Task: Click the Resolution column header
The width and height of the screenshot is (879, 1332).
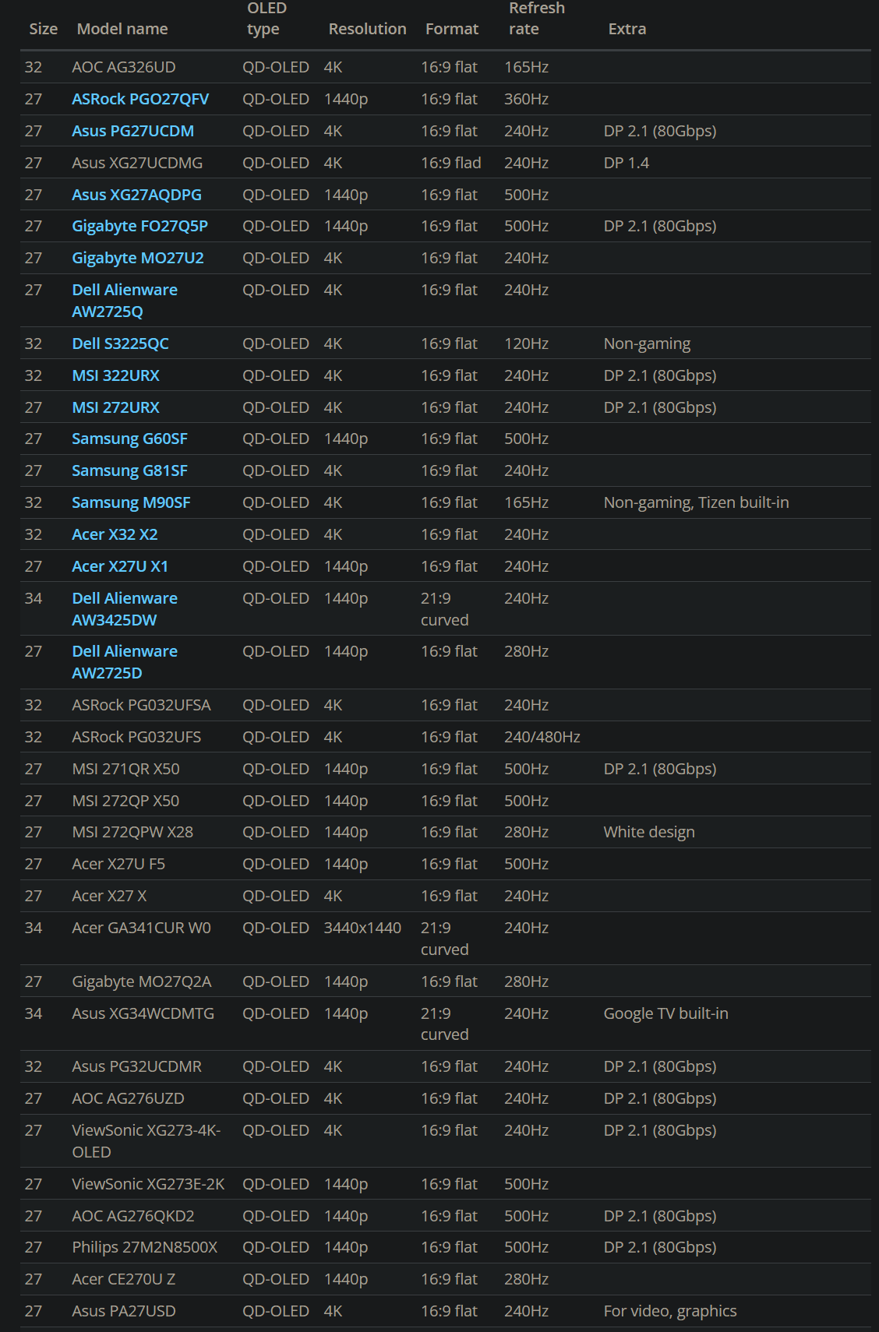Action: [x=367, y=29]
